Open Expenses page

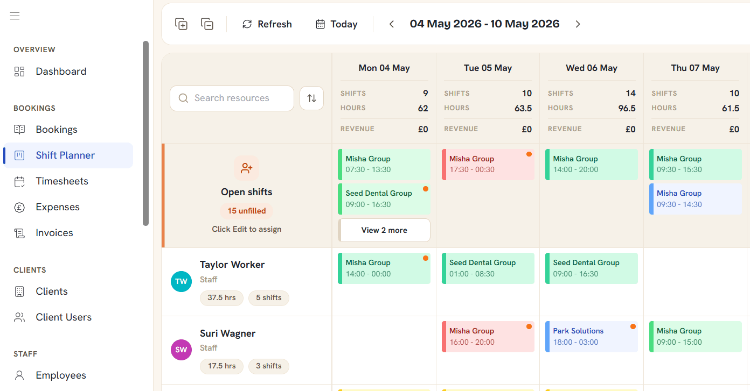click(68, 207)
